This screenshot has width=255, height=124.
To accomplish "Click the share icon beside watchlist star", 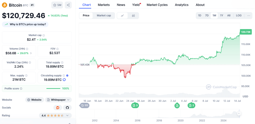I will 68,5.
